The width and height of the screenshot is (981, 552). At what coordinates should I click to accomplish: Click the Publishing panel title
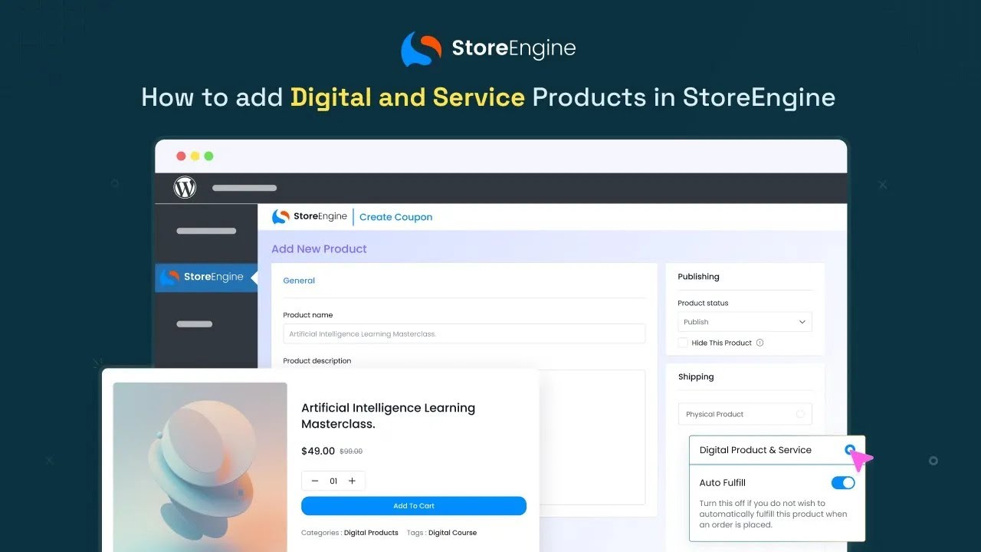click(x=698, y=277)
